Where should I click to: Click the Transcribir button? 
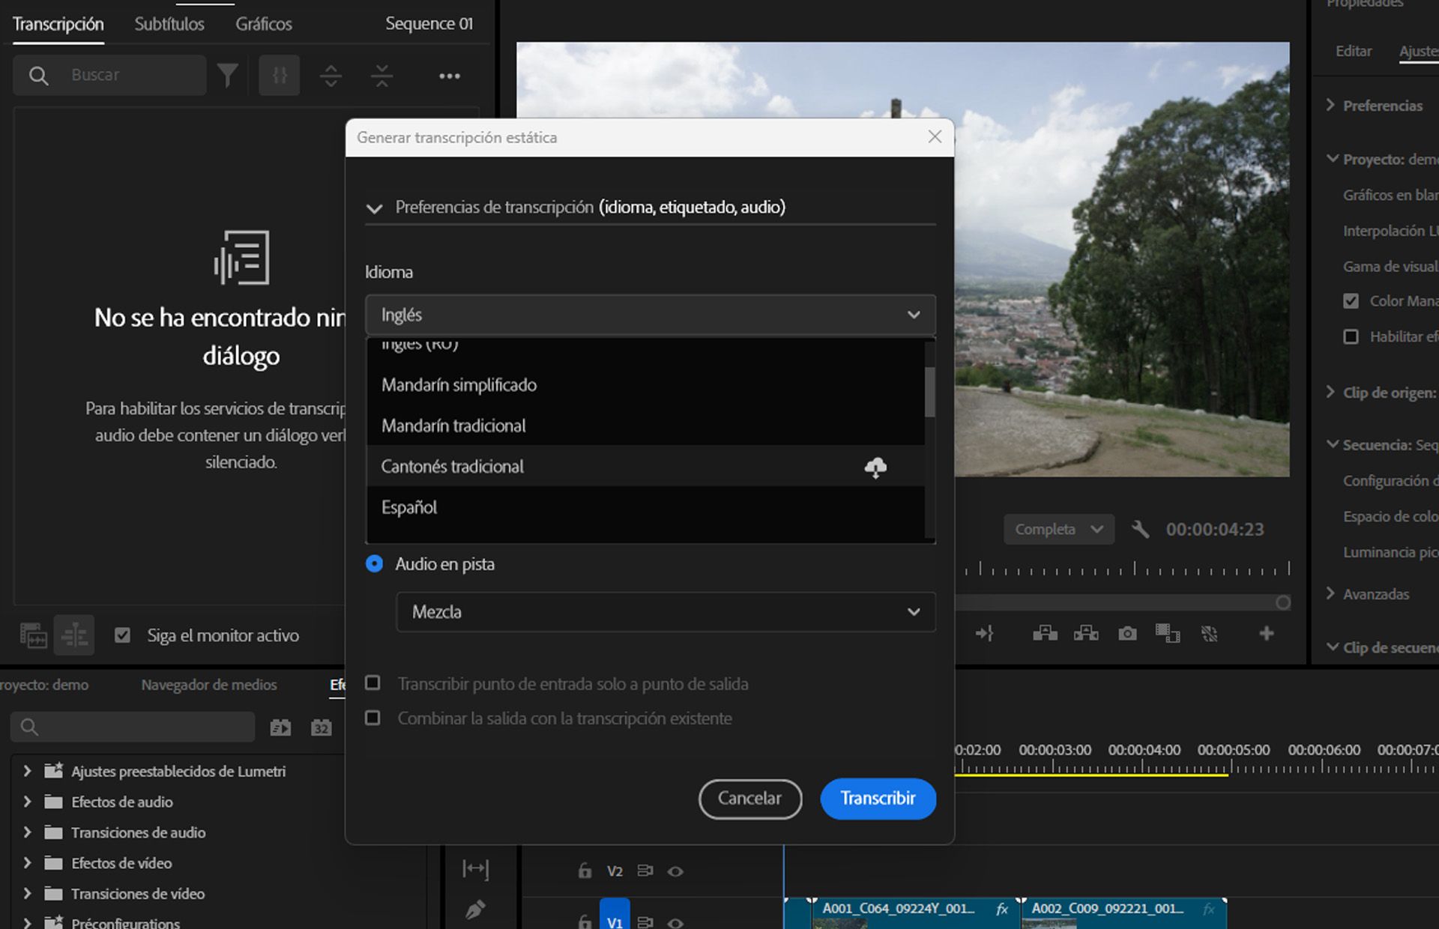click(x=878, y=799)
